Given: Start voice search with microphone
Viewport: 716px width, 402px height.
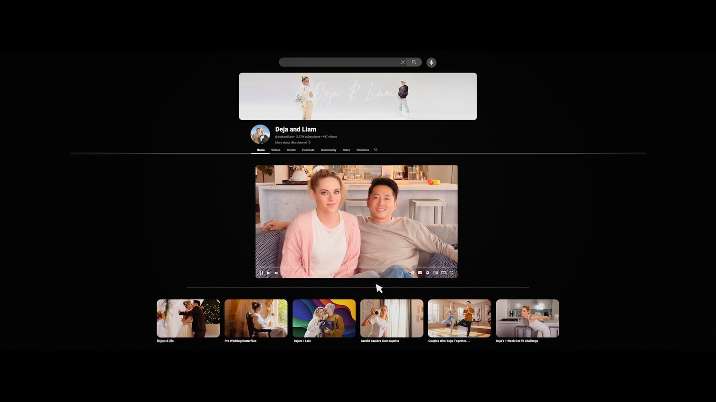Looking at the screenshot, I should pyautogui.click(x=431, y=63).
